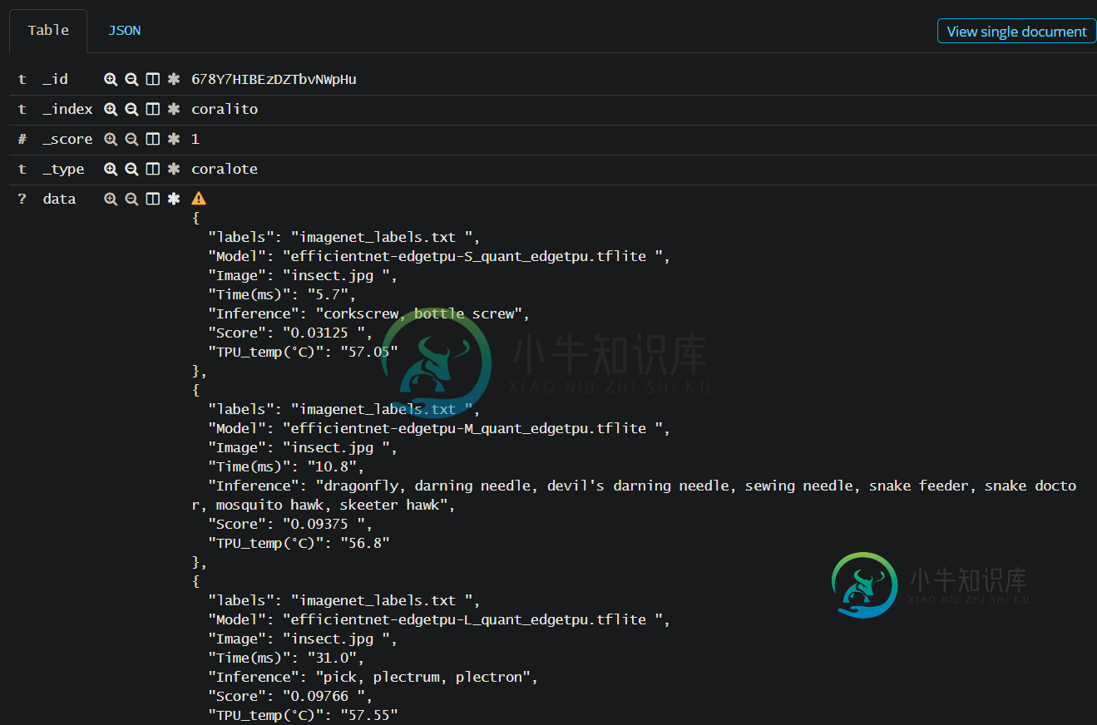1097x725 pixels.
Task: Click the _index field name
Action: pos(68,109)
